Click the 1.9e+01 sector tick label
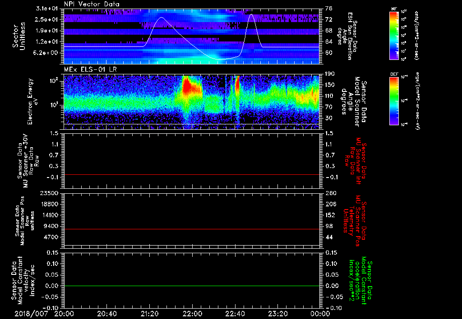462x319 pixels. point(47,31)
